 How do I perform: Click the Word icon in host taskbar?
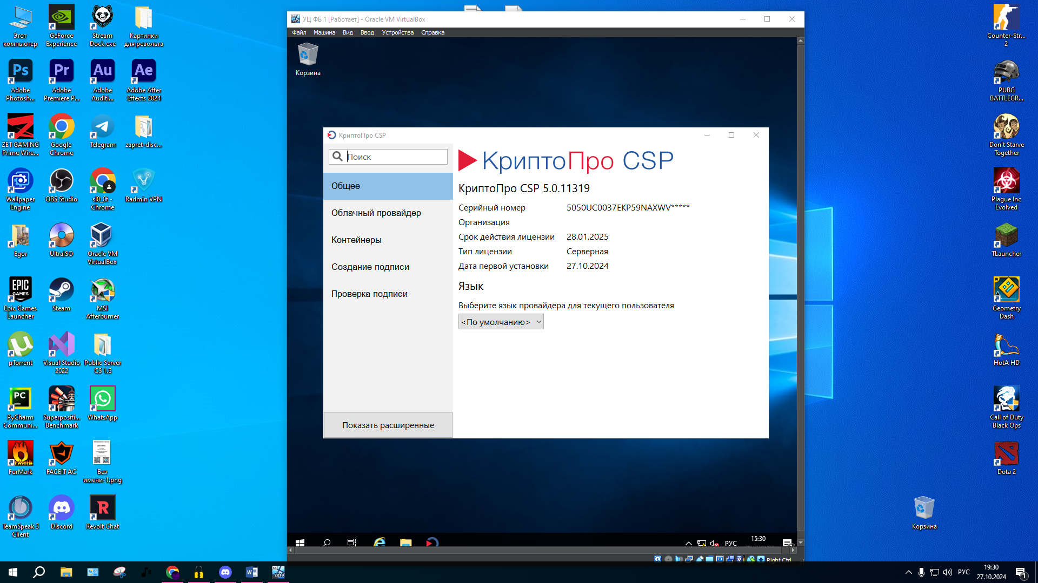(x=252, y=572)
